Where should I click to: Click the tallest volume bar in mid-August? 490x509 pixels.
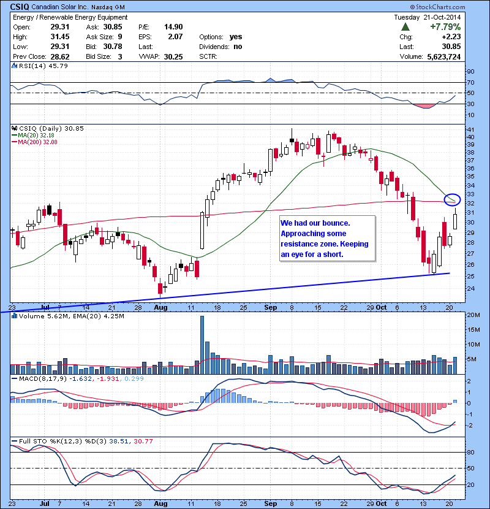202,345
